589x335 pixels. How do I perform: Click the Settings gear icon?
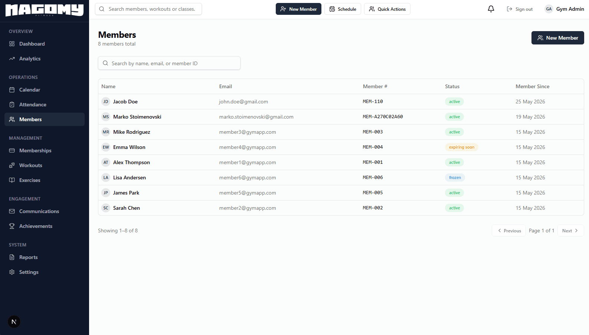point(12,272)
